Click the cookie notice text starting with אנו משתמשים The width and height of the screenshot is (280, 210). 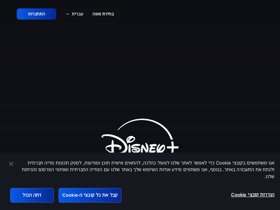click(148, 170)
